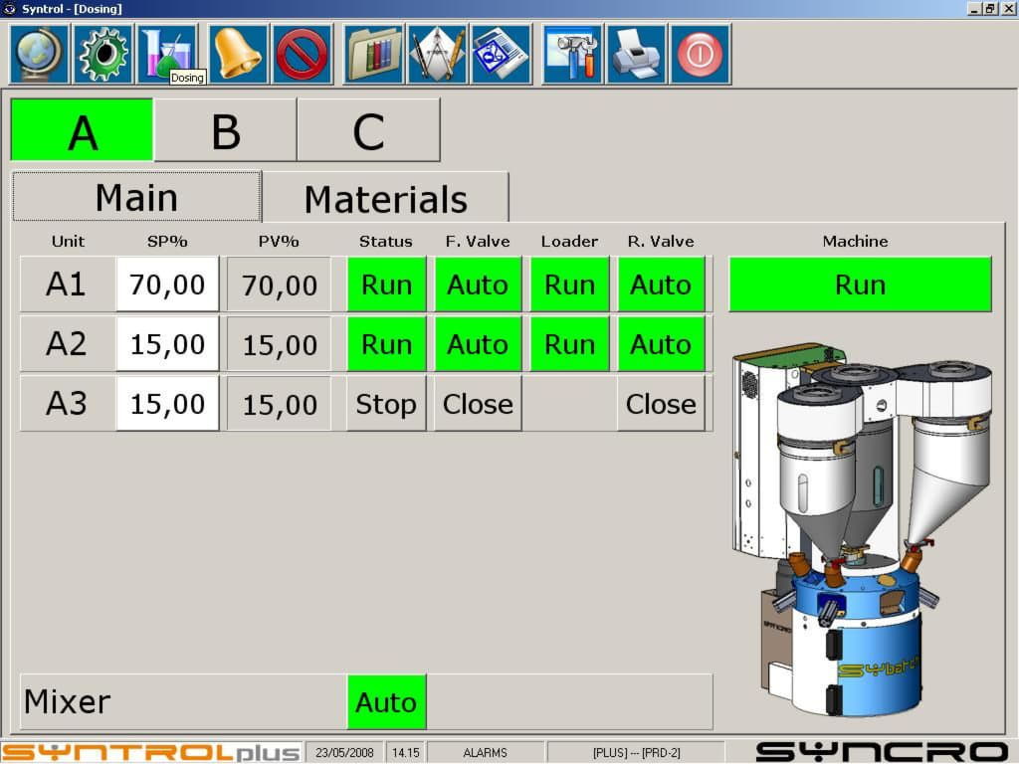This screenshot has height=764, width=1019.
Task: Click ALARMS in the status bar
Action: point(485,752)
